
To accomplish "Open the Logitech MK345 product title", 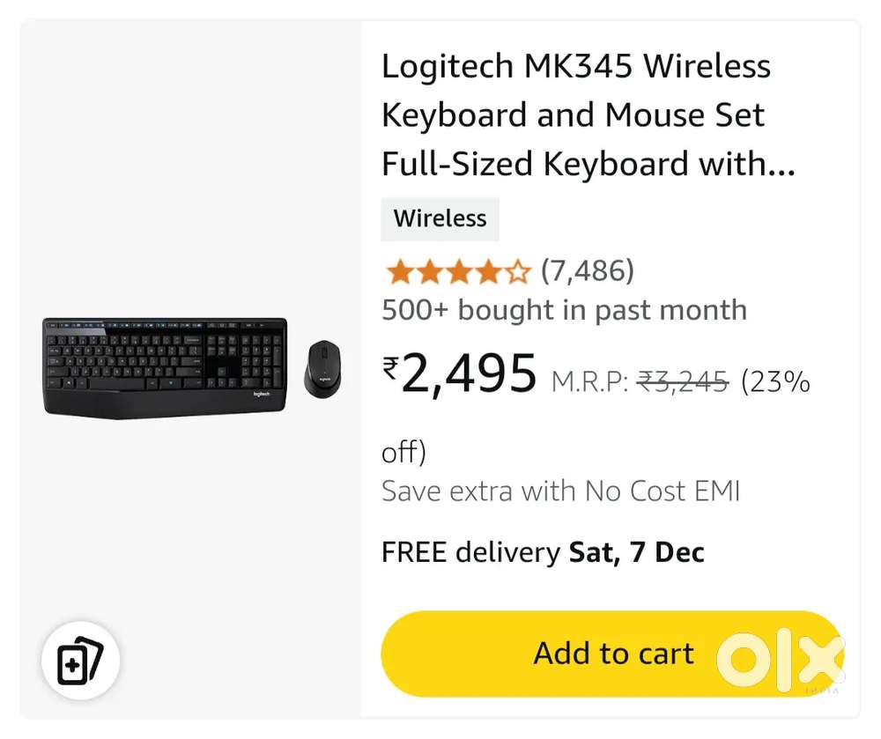I will tap(576, 115).
